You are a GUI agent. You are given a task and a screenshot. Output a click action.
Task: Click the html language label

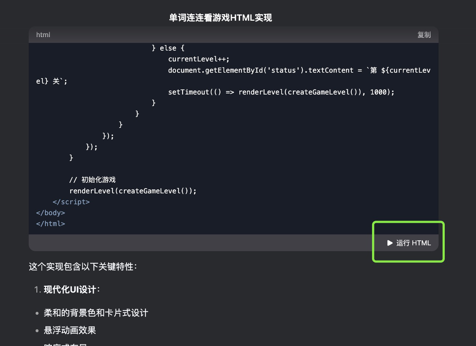pos(43,35)
